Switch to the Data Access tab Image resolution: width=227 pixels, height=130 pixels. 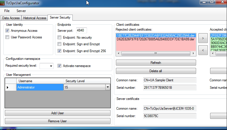tap(11, 18)
